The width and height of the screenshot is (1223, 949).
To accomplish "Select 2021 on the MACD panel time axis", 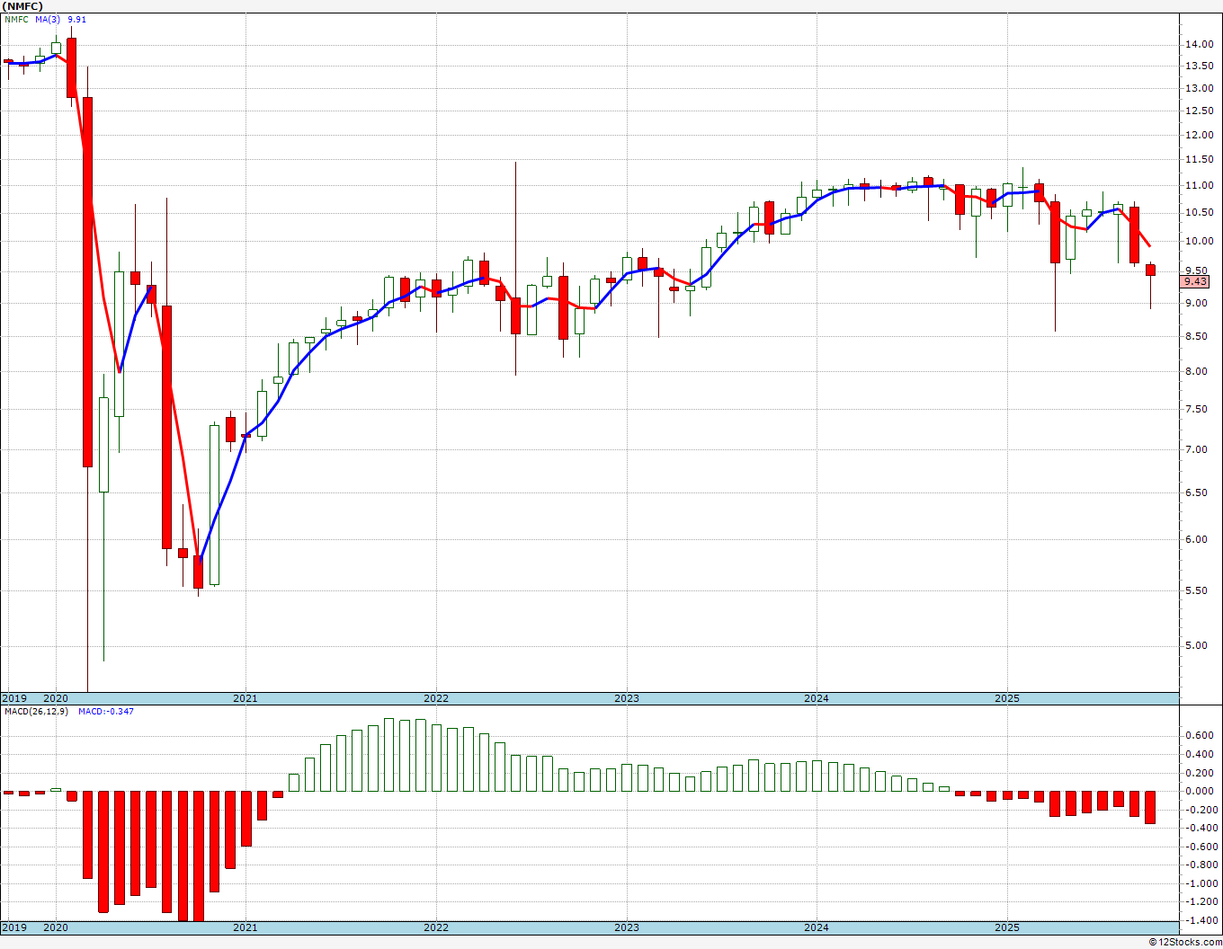I will click(x=245, y=927).
